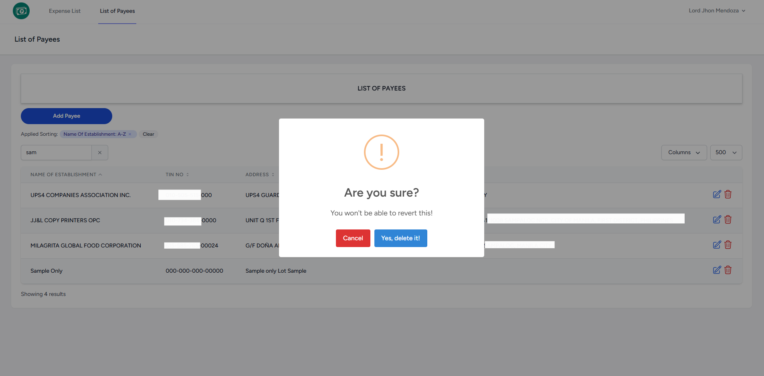Screen dimensions: 764x376
Task: Delete the JJ&L COPY PRINTERS OPC row
Action: tap(728, 220)
